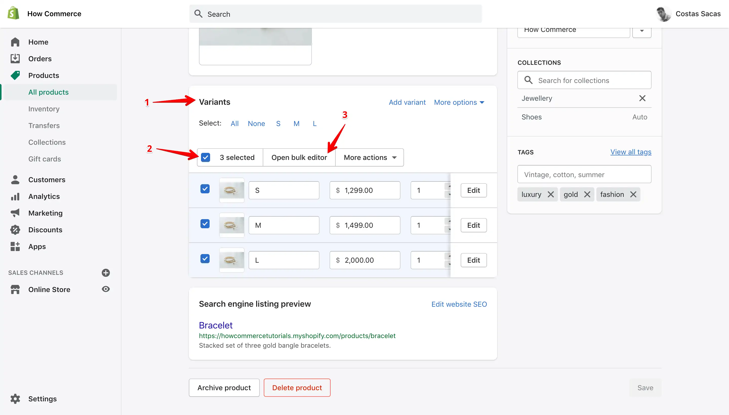Viewport: 729px width, 415px height.
Task: Click the Analytics bar chart icon
Action: (x=15, y=196)
